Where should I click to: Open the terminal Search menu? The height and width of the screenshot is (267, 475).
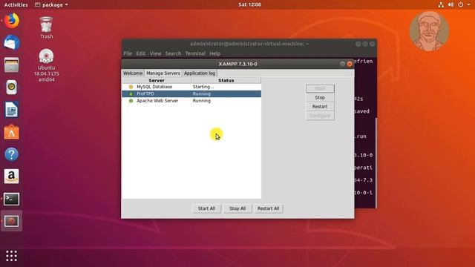coord(173,53)
